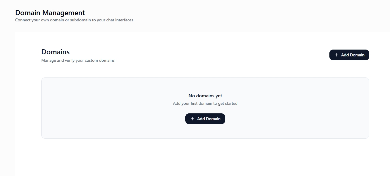Open the domain creation form from the header button
Screen dimensions: 390x176
coord(349,55)
